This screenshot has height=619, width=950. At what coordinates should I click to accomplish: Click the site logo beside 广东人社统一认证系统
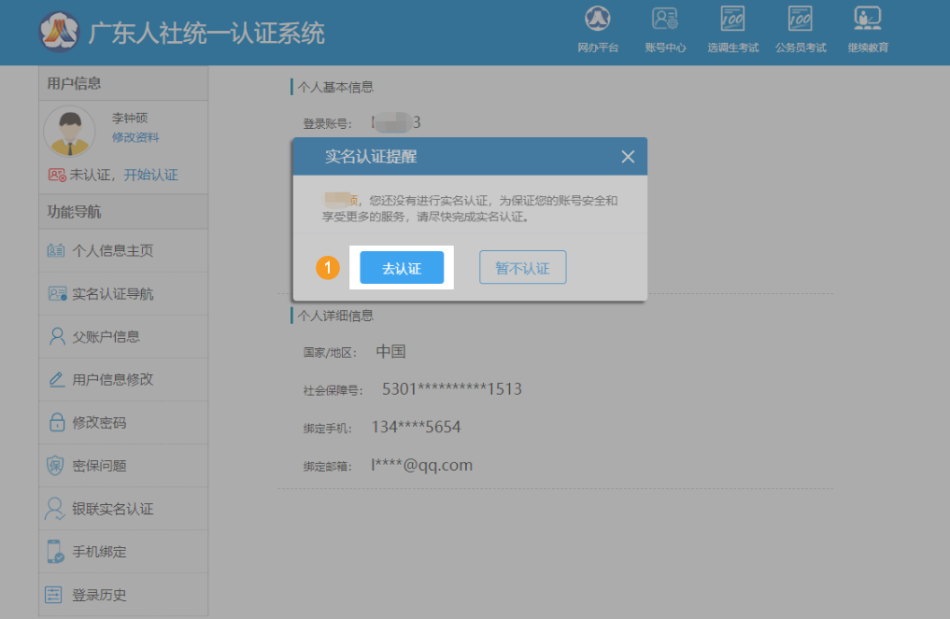coord(60,33)
